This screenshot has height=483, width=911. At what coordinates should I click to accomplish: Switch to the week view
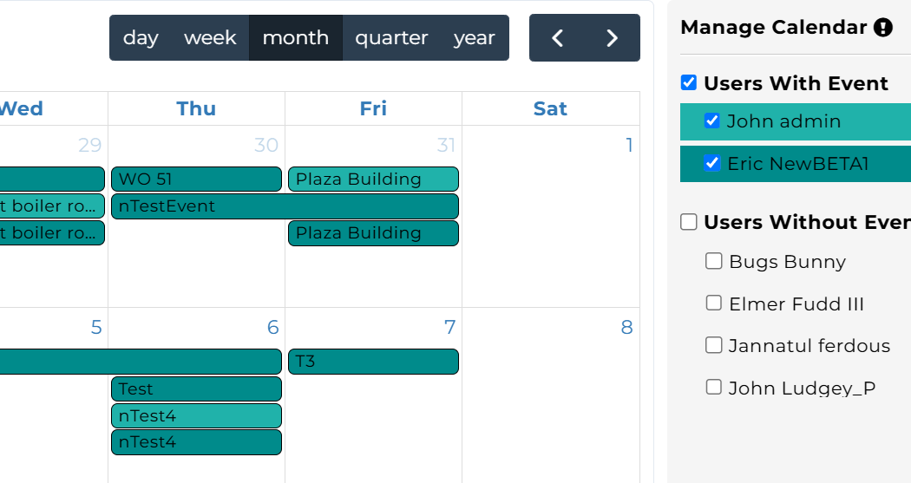(x=210, y=38)
